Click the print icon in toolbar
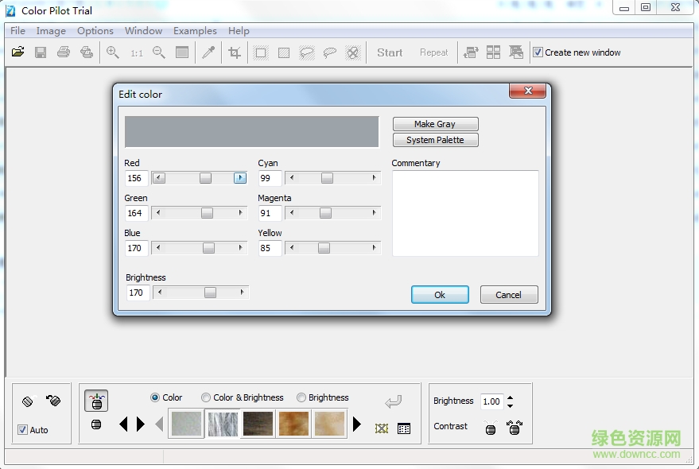 click(64, 52)
